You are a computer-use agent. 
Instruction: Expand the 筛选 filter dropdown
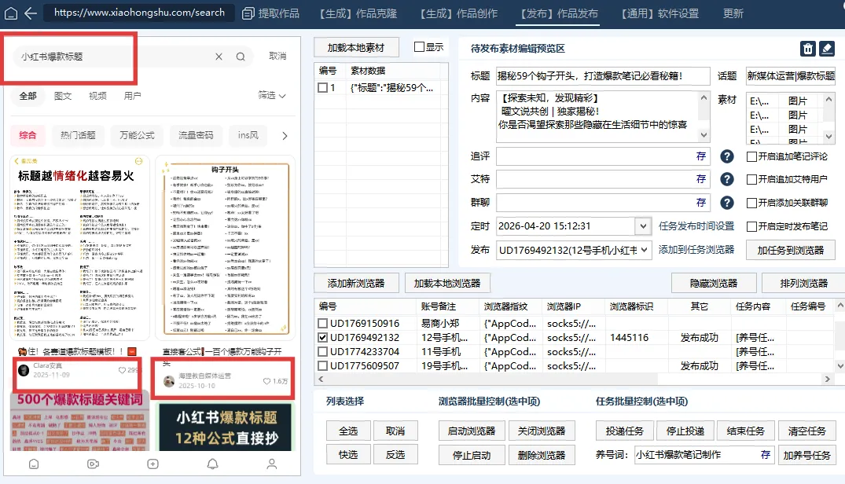[270, 93]
